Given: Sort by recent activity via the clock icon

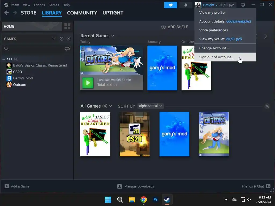Looking at the screenshot, I should click(x=61, y=39).
